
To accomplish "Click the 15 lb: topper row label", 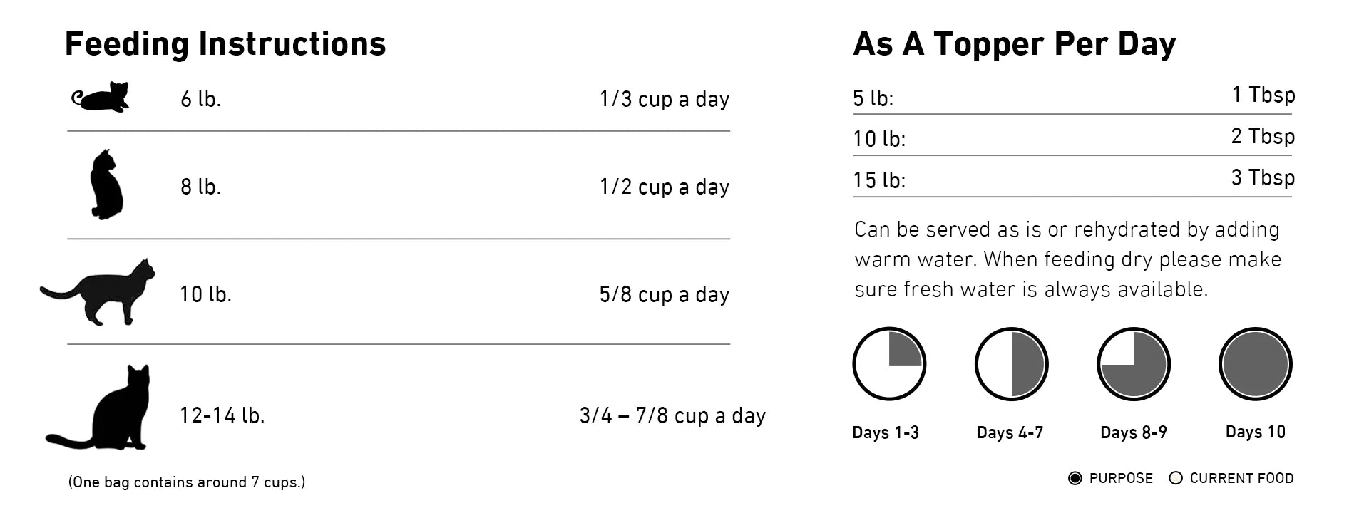I will coord(879,180).
